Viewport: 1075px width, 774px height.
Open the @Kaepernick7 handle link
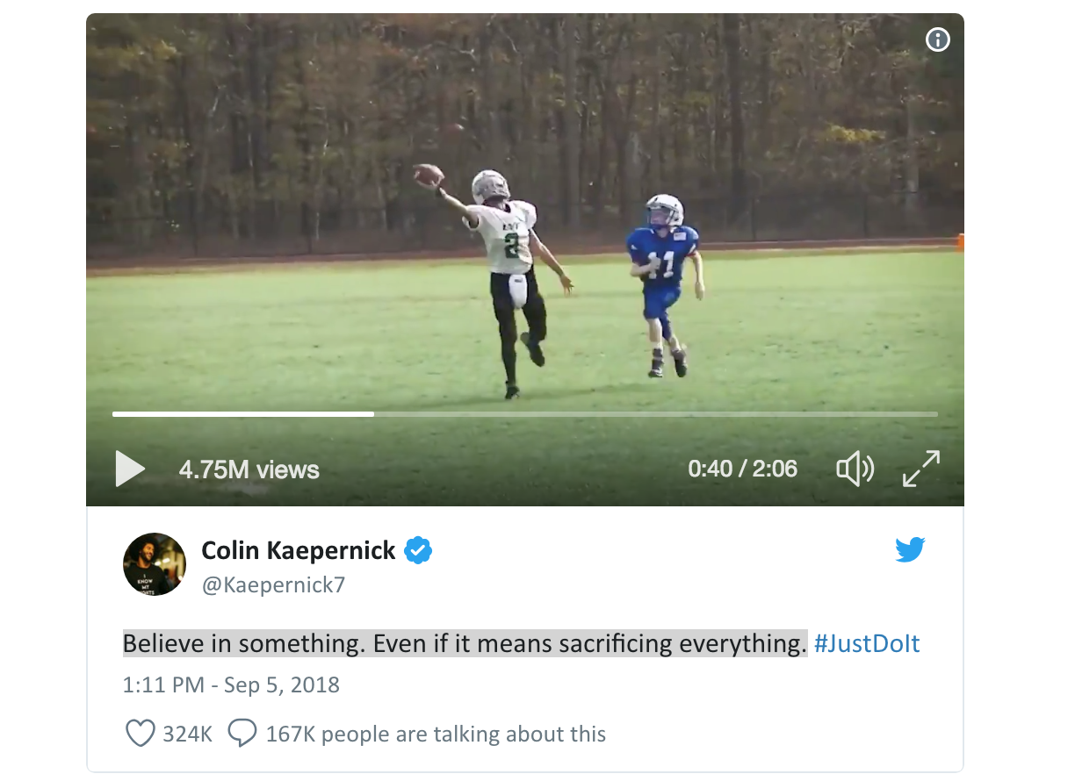[273, 585]
